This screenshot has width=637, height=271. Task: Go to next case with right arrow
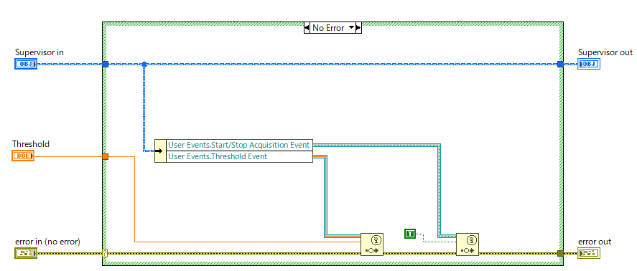tap(358, 28)
